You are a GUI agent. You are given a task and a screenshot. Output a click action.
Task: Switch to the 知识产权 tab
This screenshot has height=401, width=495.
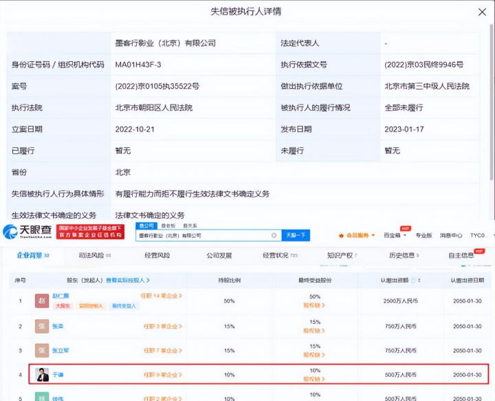click(342, 255)
